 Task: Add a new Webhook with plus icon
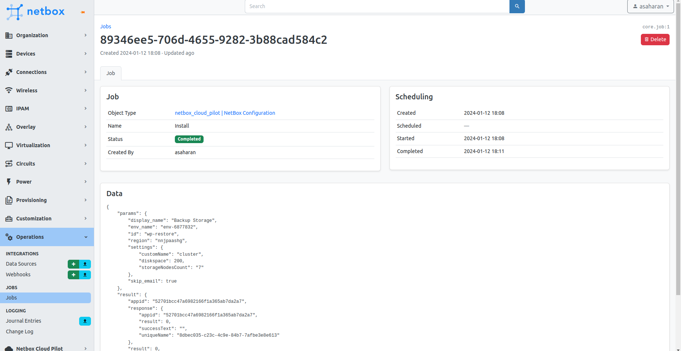[x=74, y=275]
